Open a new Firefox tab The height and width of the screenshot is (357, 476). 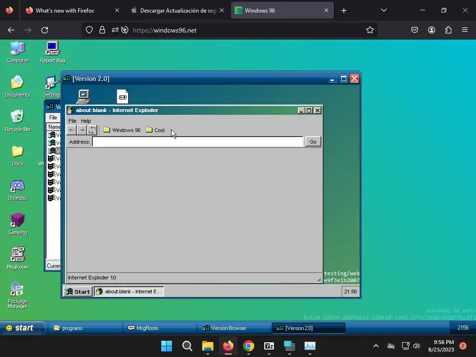[344, 11]
